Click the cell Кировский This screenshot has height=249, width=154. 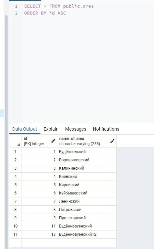pos(87,185)
